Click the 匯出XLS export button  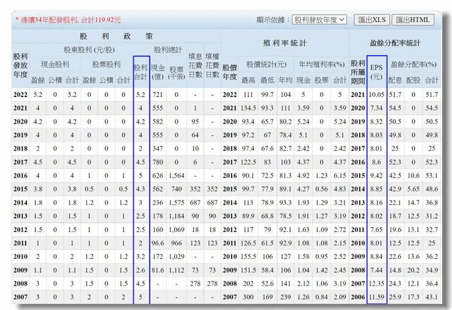(371, 20)
